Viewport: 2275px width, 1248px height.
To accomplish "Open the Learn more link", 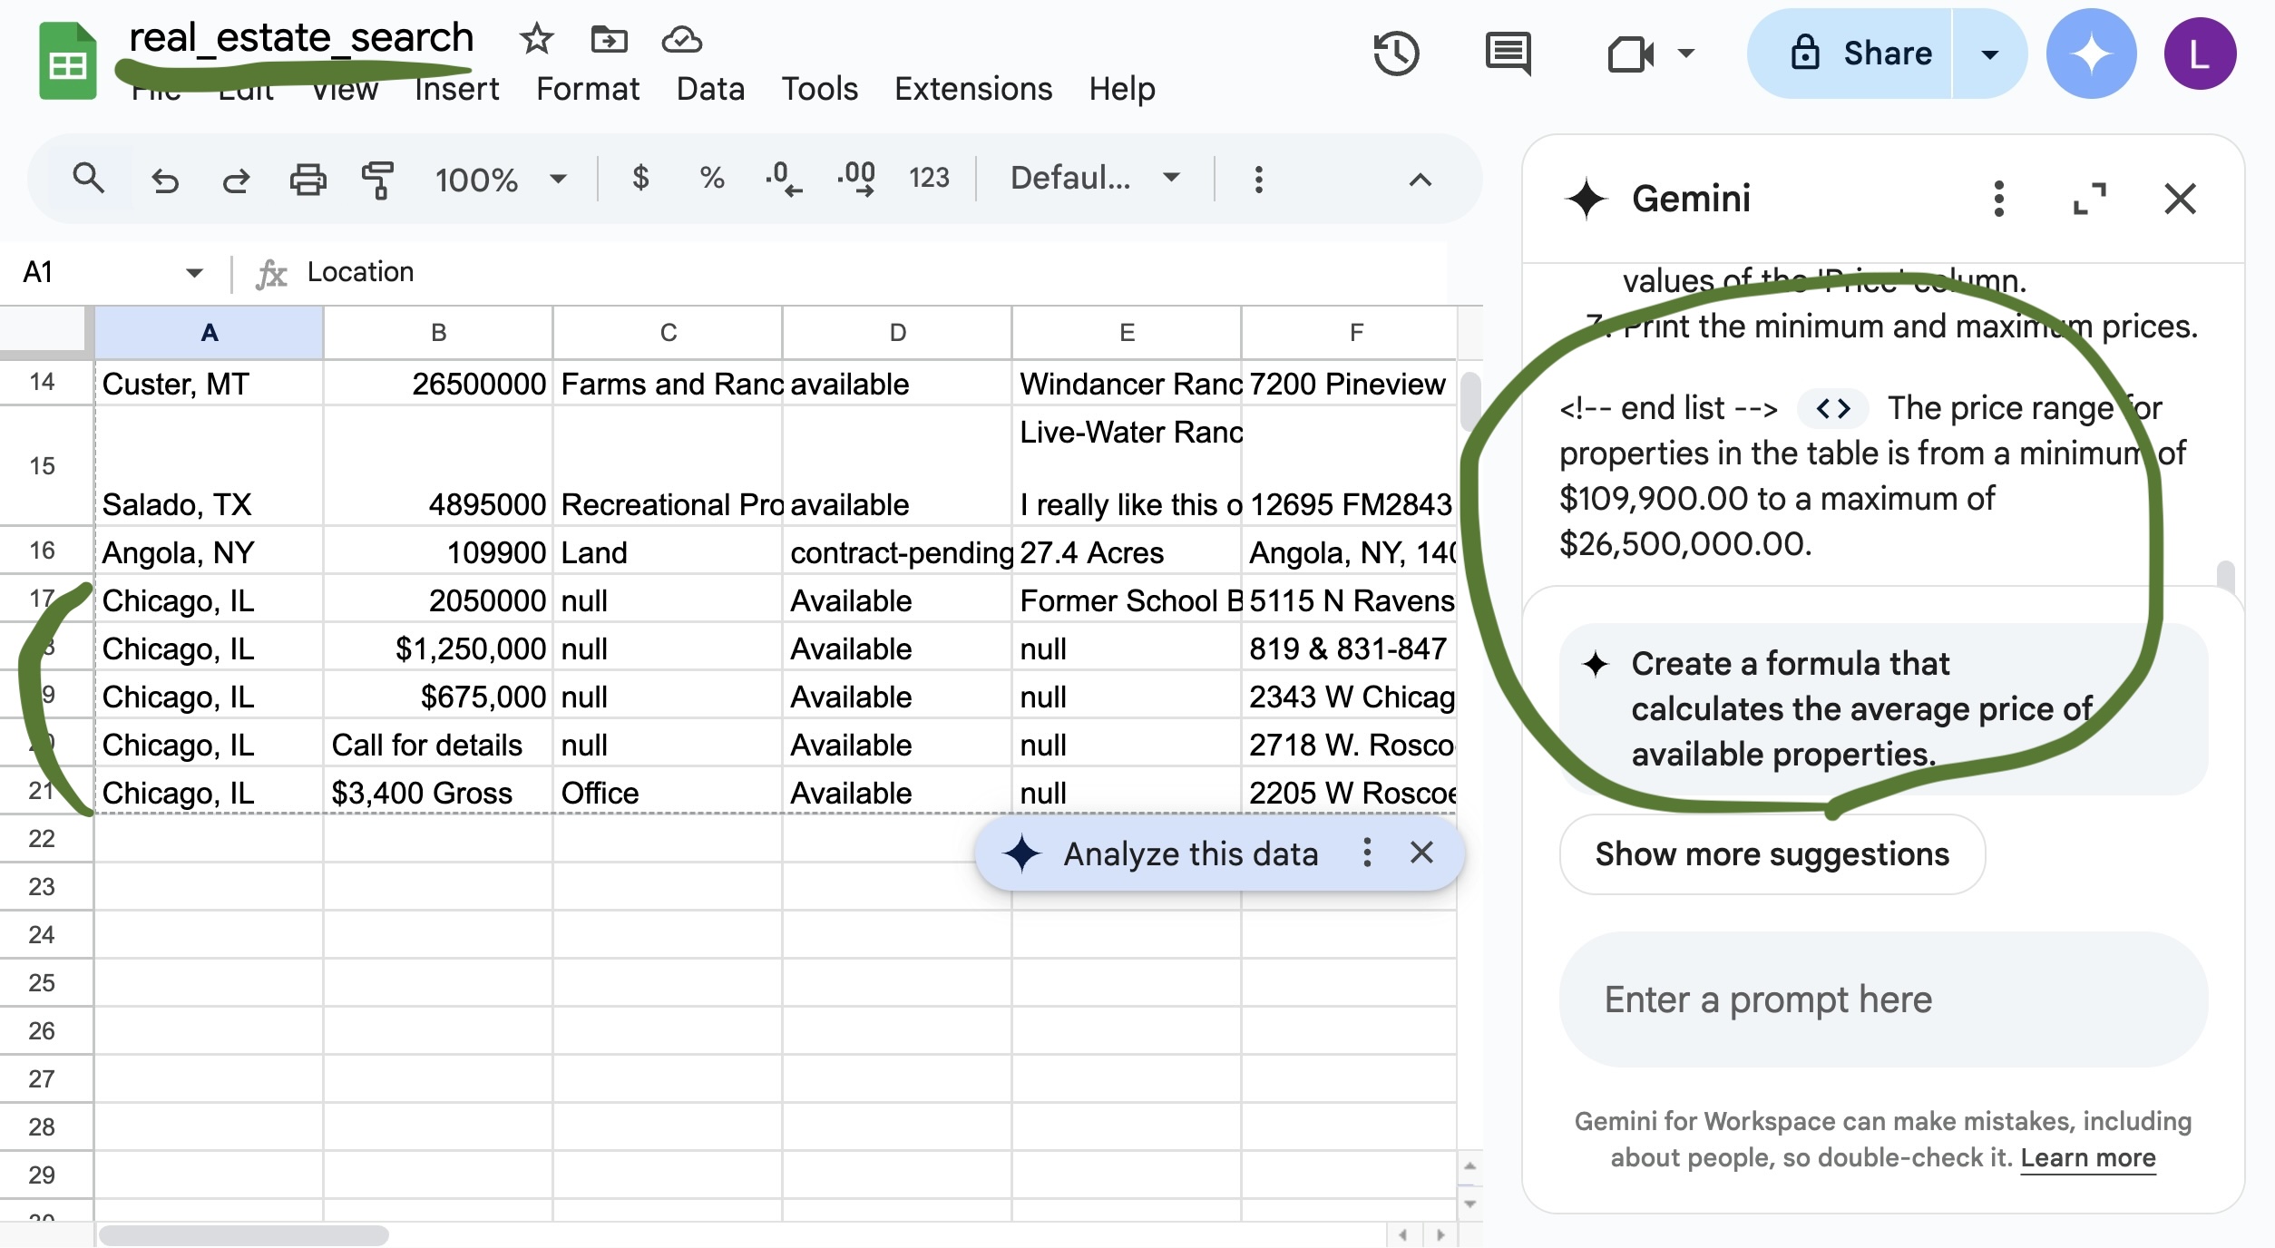I will click(x=2088, y=1158).
